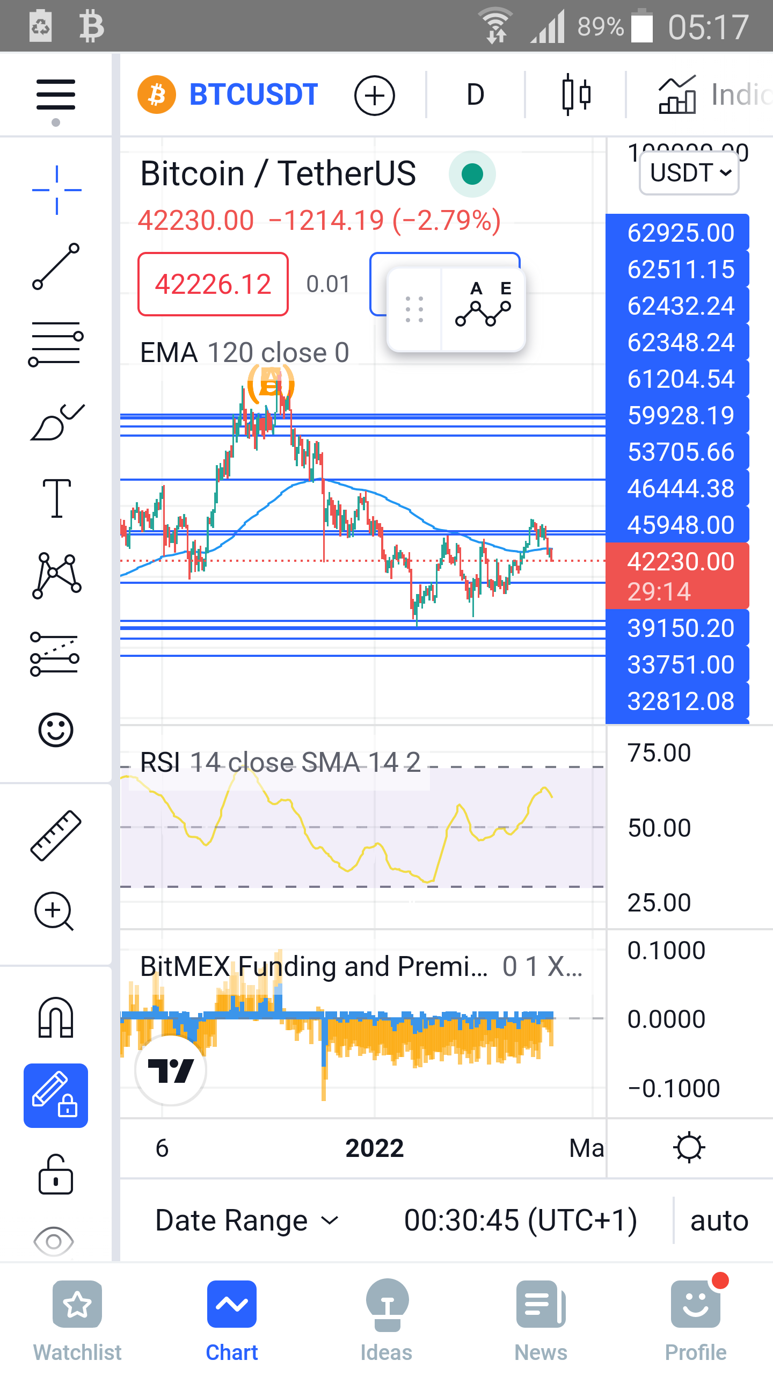This screenshot has height=1375, width=773.
Task: Expand the Date Range dropdown
Action: pyautogui.click(x=247, y=1220)
